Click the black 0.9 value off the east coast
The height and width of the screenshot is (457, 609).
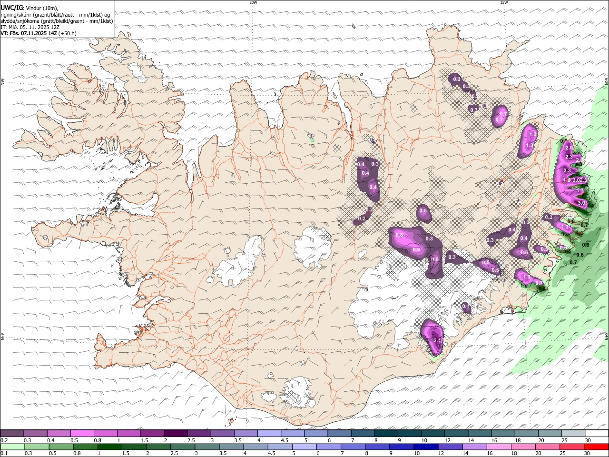[x=586, y=245]
